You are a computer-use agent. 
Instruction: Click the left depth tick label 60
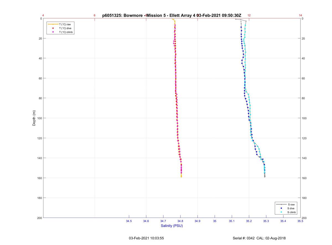[40, 78]
